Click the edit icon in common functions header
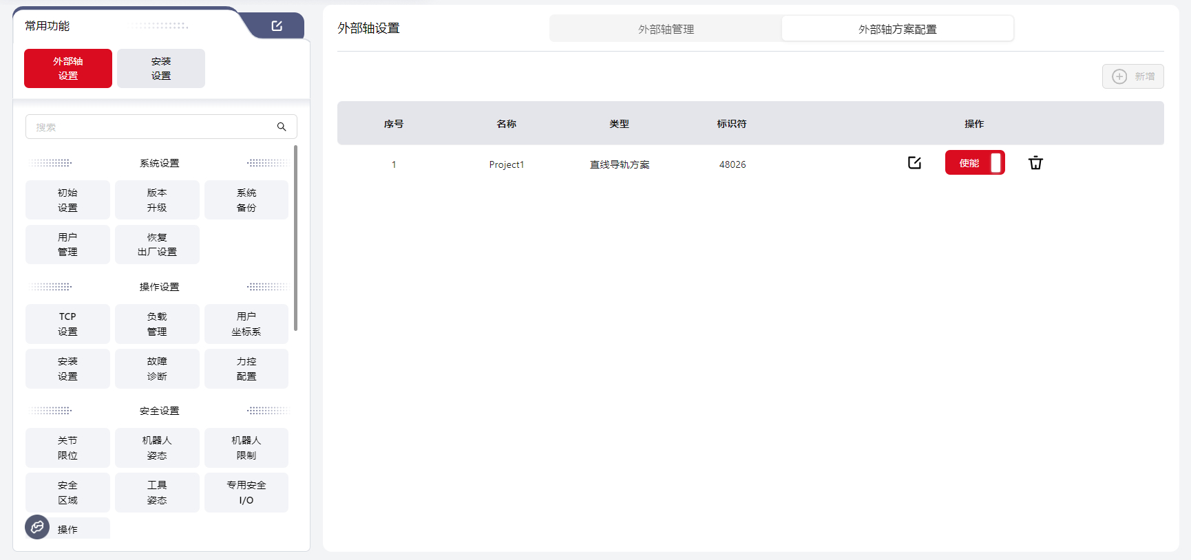Screen dimensions: 1191x560 [277, 26]
